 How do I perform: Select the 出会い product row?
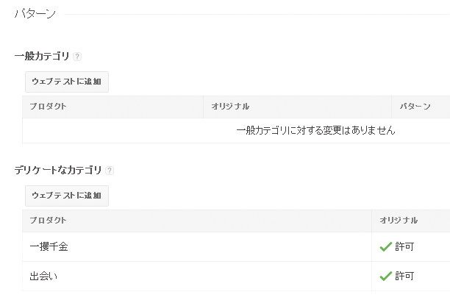pos(236,276)
